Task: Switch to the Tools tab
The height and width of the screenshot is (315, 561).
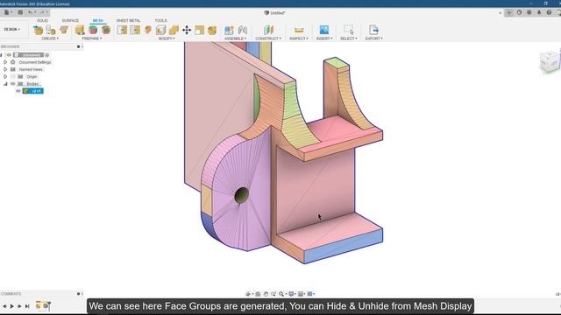Action: (x=160, y=21)
